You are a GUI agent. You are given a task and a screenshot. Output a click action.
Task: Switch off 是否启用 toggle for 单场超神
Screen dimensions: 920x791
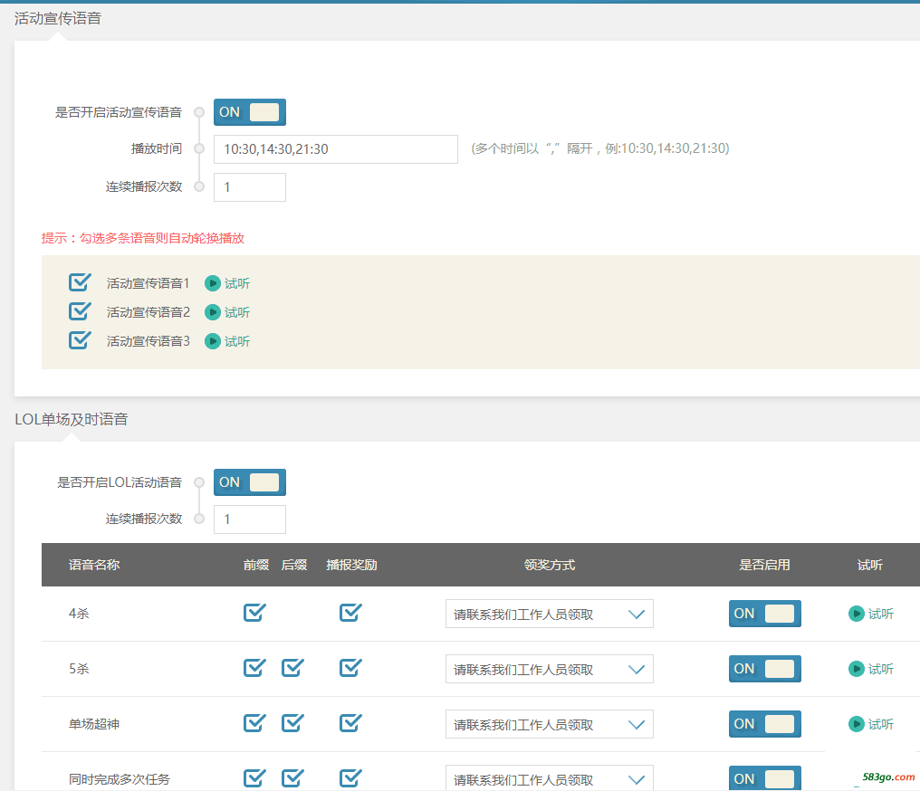[765, 724]
